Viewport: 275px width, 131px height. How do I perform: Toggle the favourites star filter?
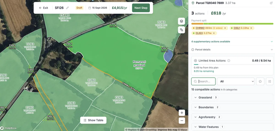pyautogui.click(x=260, y=81)
